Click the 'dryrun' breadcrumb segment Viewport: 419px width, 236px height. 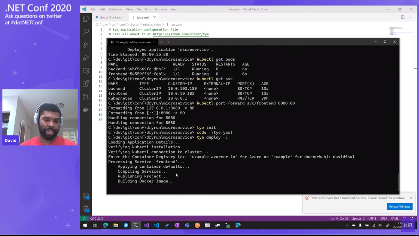(x=135, y=25)
